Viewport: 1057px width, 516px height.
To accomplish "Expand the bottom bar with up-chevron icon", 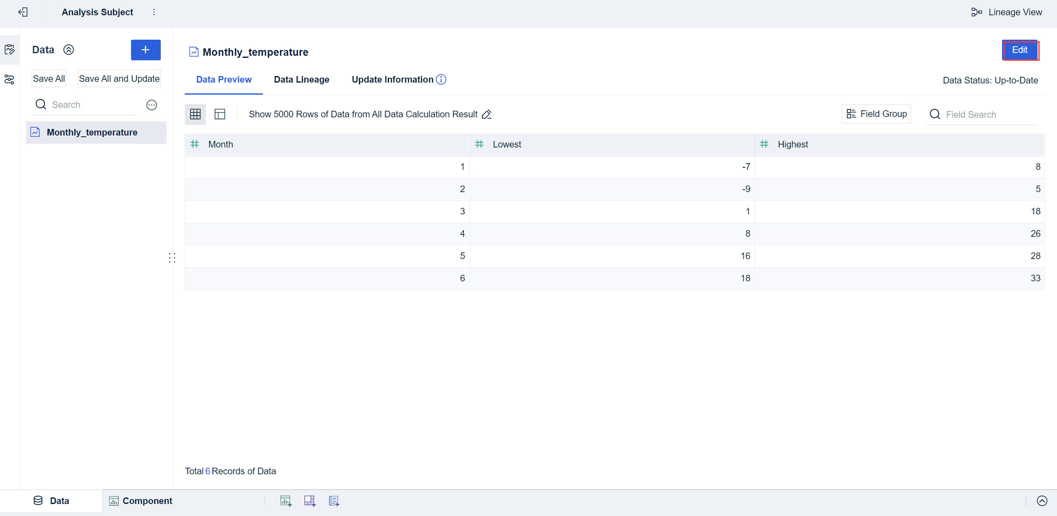I will point(1042,501).
